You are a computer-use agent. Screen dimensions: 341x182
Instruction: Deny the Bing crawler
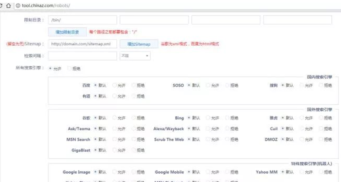coord(227,118)
